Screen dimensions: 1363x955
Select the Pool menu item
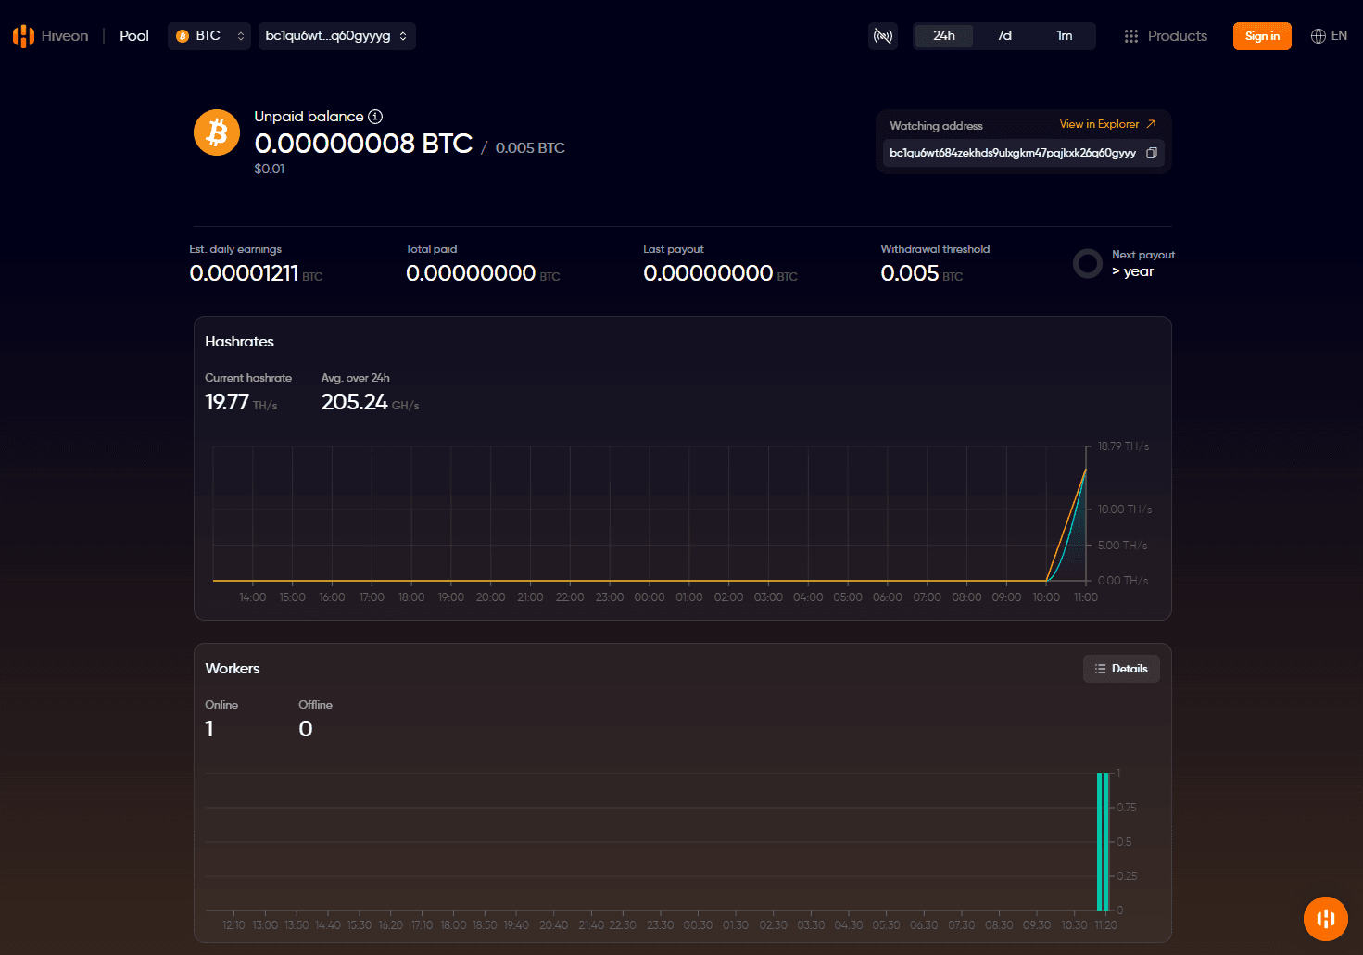(x=133, y=35)
